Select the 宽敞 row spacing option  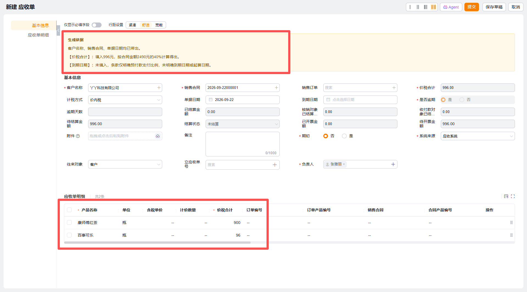click(159, 25)
